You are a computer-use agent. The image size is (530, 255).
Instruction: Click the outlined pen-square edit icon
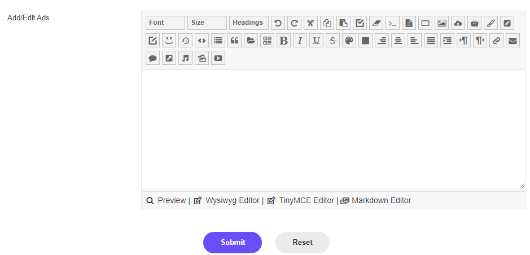pos(153,41)
